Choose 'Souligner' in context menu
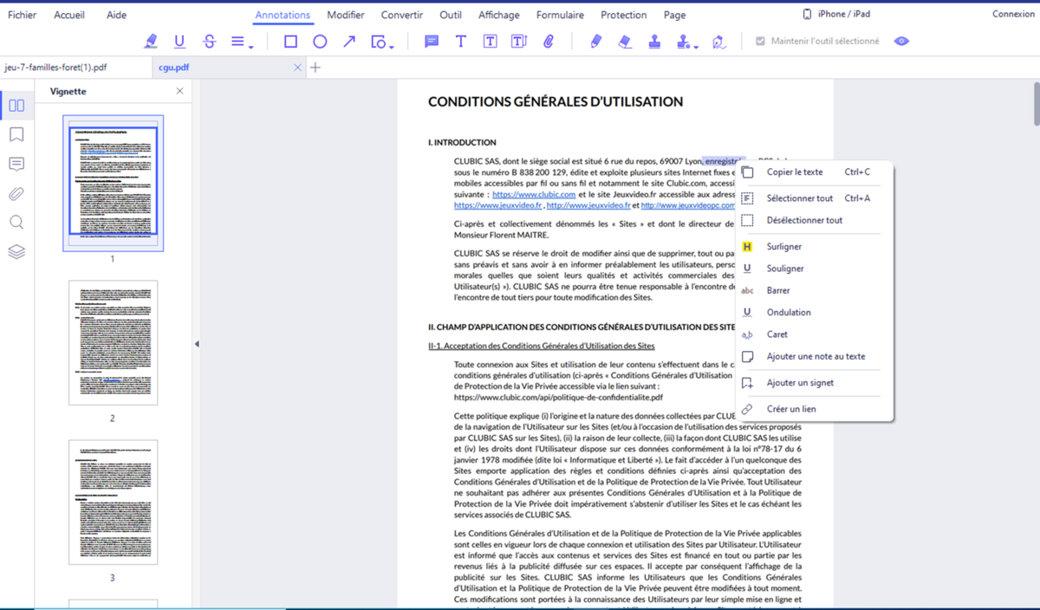This screenshot has height=610, width=1040. [814, 269]
